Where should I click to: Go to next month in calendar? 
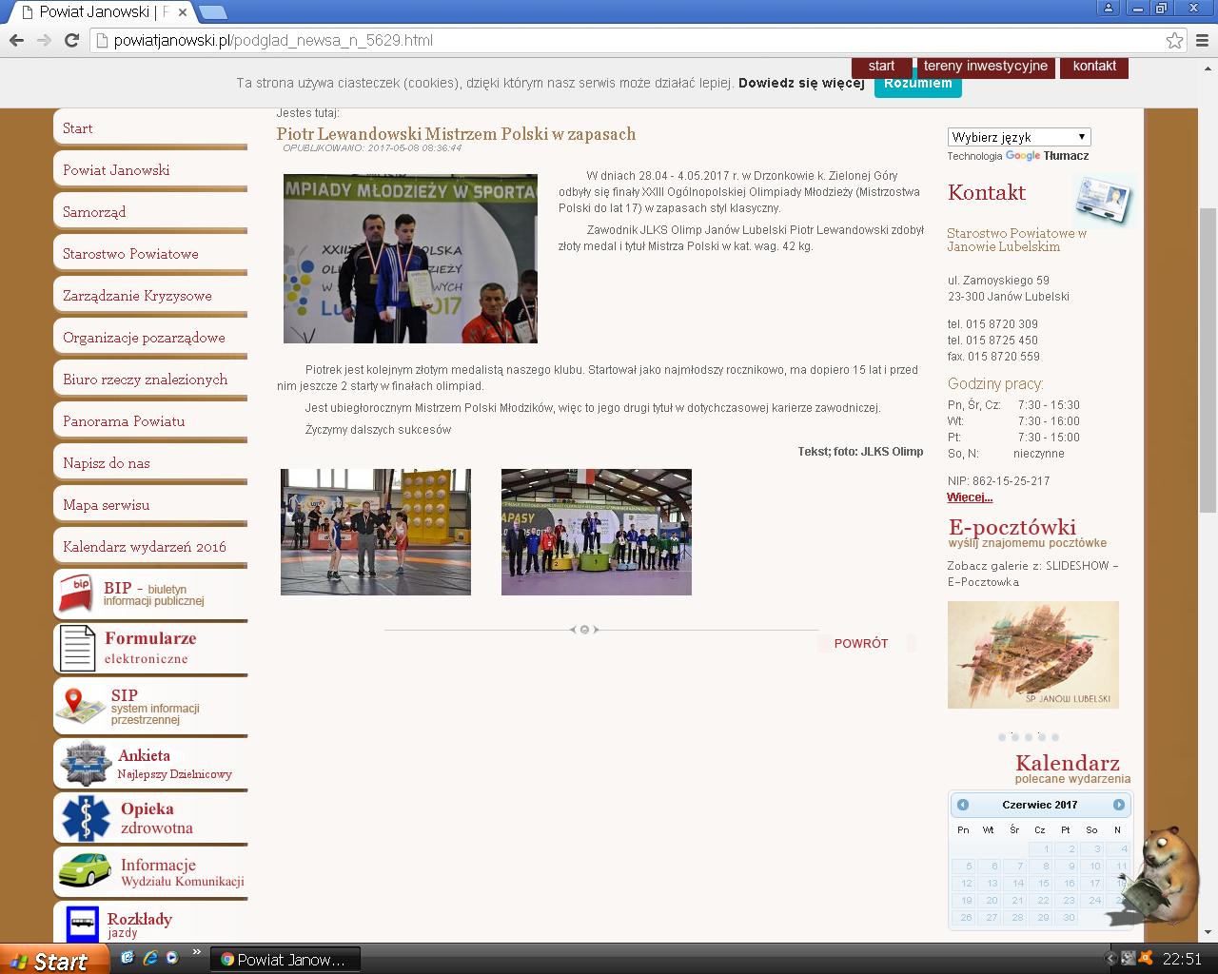pyautogui.click(x=1118, y=805)
